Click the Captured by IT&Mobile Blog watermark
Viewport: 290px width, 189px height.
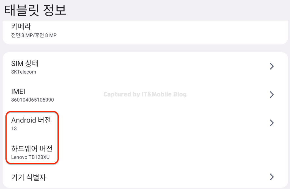pos(145,94)
